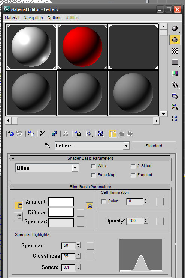Click the Glossiness spinner arrows
Screen dimensions: 185x278
tap(78, 256)
